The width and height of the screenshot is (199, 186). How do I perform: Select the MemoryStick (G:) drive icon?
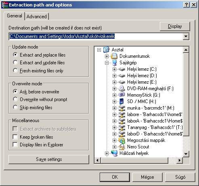pos(122,95)
